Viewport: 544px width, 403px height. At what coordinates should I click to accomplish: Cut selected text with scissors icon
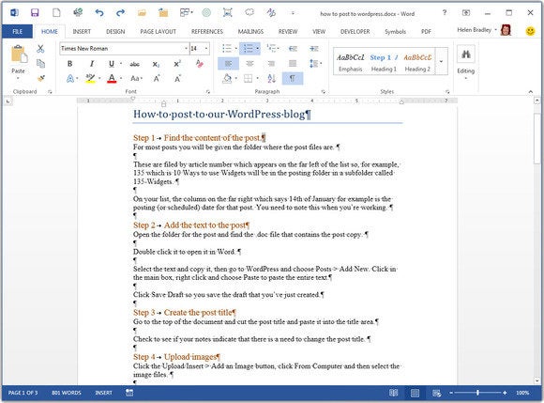tap(40, 49)
